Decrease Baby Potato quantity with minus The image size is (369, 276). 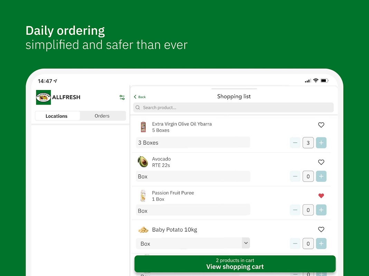coord(295,244)
